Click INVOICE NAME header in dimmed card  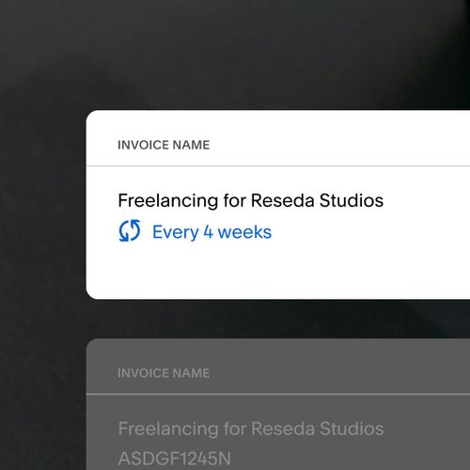click(x=164, y=373)
